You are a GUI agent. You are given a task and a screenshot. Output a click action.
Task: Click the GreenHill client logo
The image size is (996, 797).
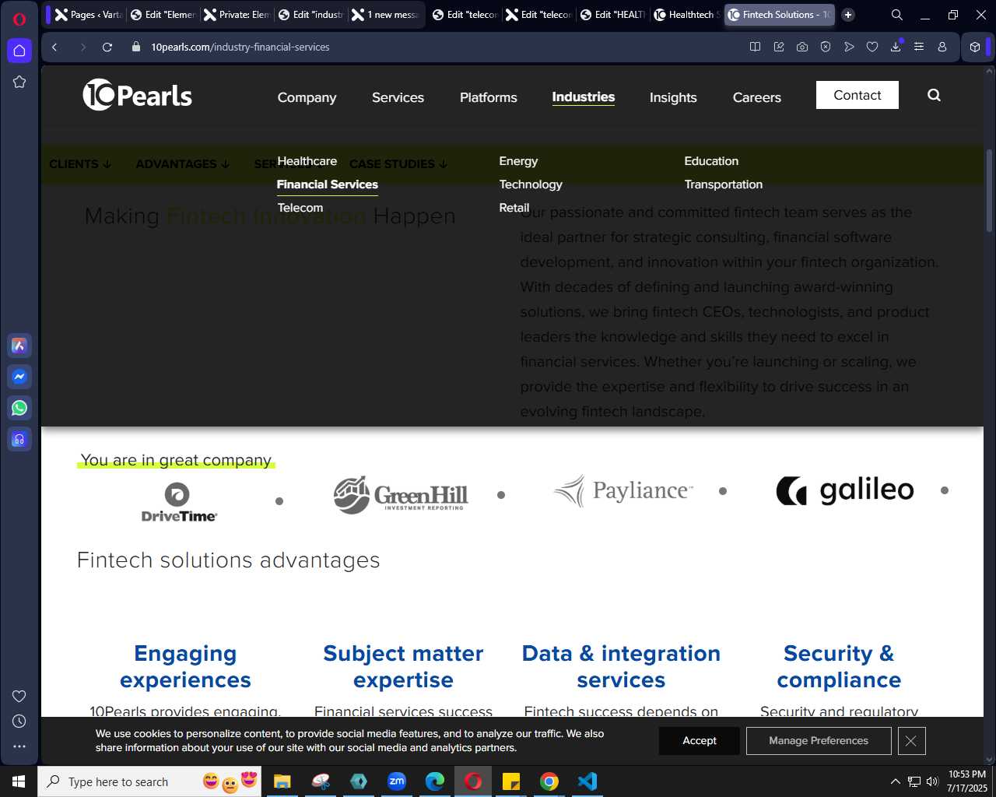[x=401, y=495]
